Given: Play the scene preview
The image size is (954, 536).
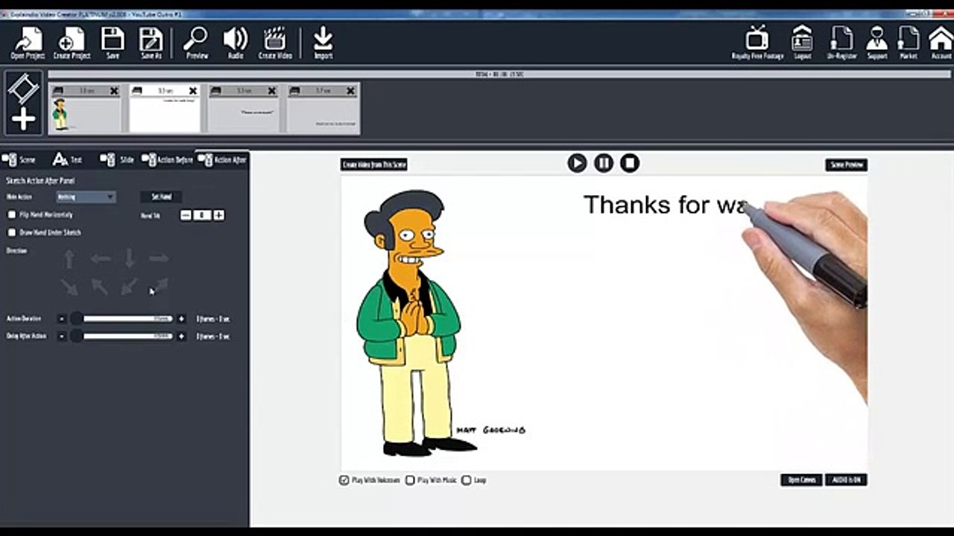Looking at the screenshot, I should pyautogui.click(x=577, y=163).
